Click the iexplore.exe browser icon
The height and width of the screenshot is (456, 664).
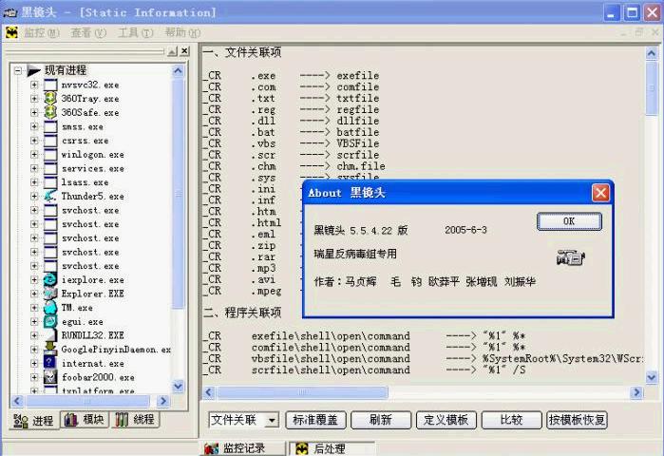pos(50,280)
